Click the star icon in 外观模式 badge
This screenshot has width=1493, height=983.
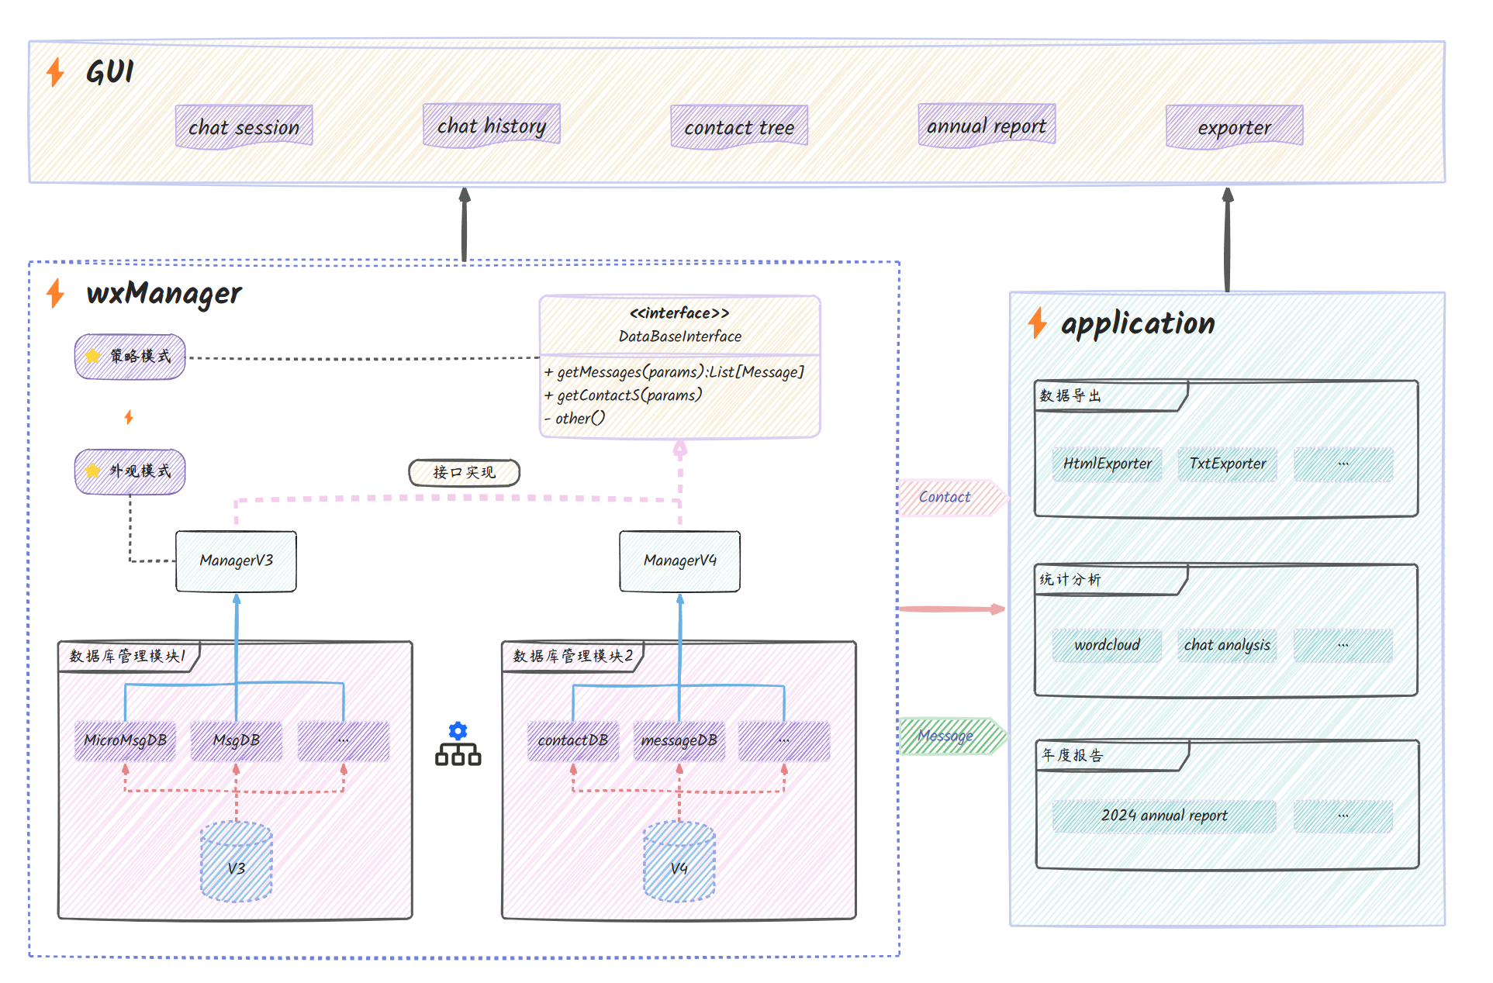(93, 471)
